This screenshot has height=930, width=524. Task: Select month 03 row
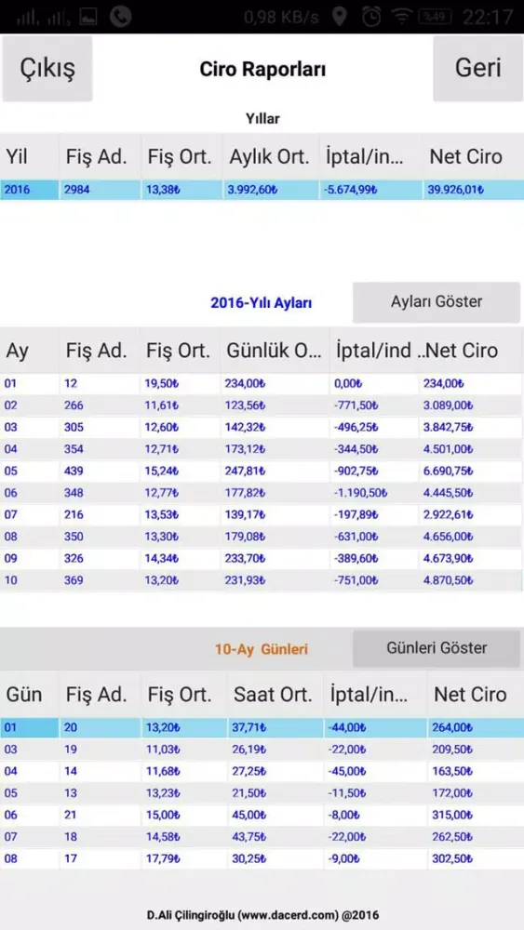pos(262,427)
